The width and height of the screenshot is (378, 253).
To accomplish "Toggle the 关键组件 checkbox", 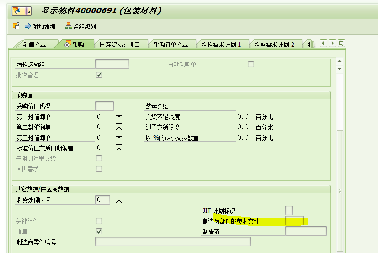I will click(x=99, y=221).
